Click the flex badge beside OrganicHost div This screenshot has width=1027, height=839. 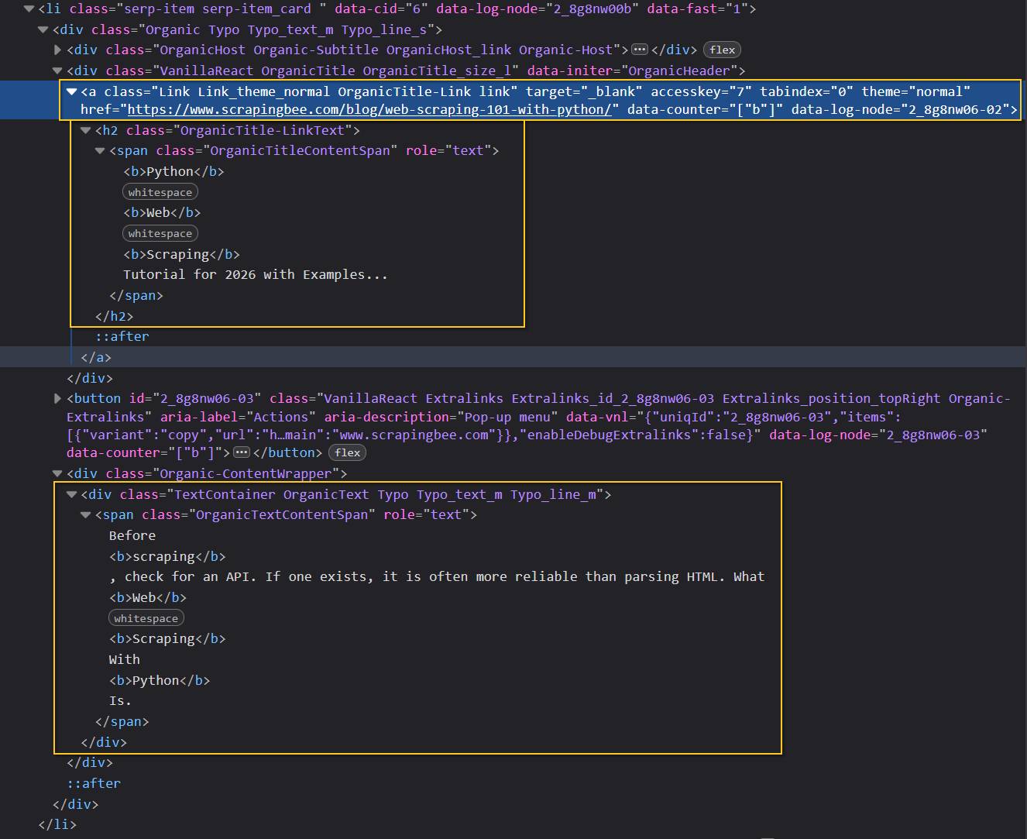(x=722, y=50)
